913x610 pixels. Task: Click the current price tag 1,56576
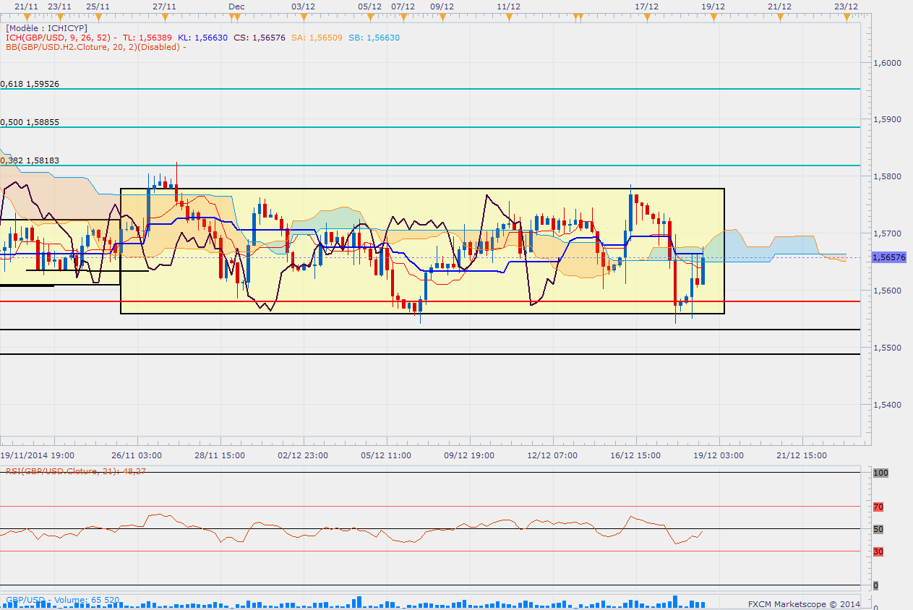(x=889, y=257)
